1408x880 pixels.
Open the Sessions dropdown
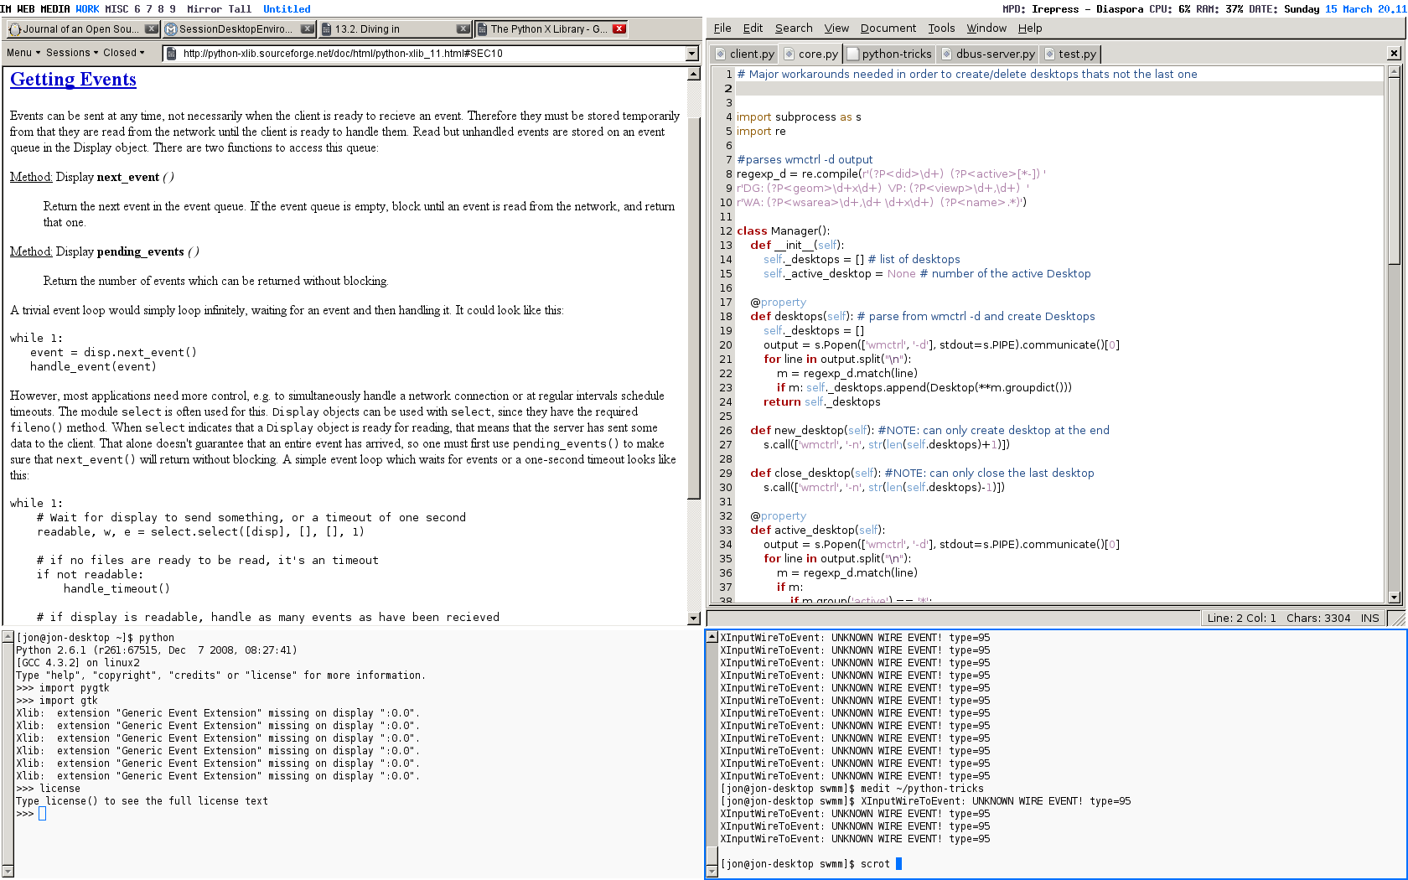pyautogui.click(x=72, y=53)
